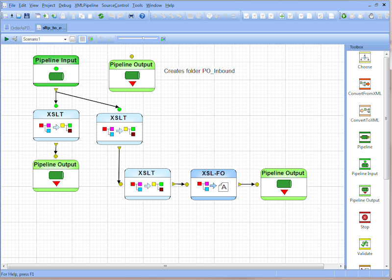This screenshot has width=392, height=280.
Task: Click the zoom slider handle
Action: (143, 38)
